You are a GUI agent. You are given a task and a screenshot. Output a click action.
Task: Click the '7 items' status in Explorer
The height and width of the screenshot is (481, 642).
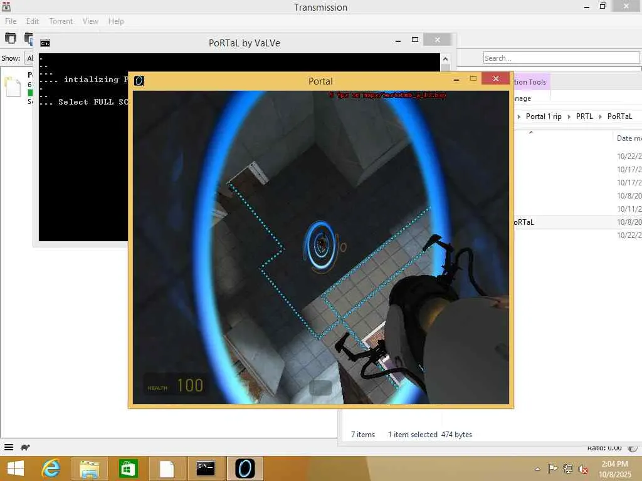[363, 435]
